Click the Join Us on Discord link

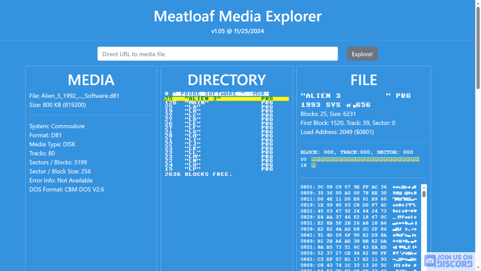pos(448,261)
